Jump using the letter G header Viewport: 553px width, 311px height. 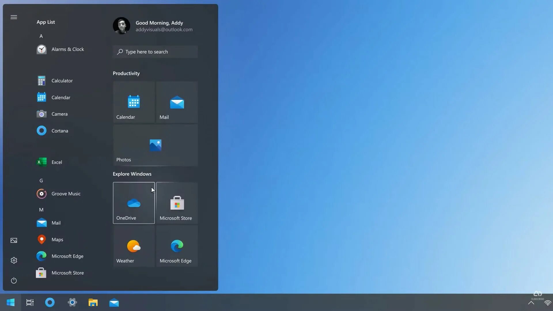pyautogui.click(x=41, y=181)
